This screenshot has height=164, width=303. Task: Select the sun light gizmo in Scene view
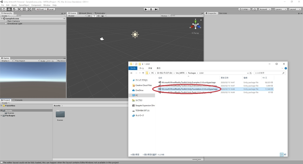pos(135,35)
